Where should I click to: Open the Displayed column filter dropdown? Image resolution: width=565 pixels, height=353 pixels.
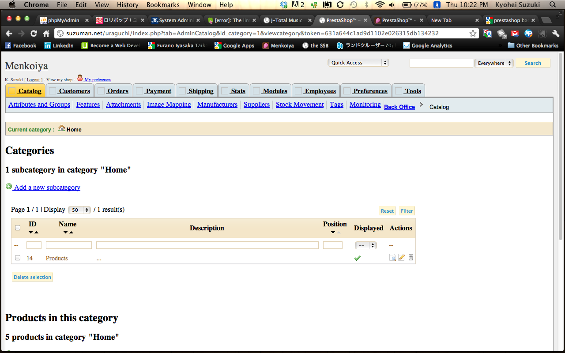point(366,245)
